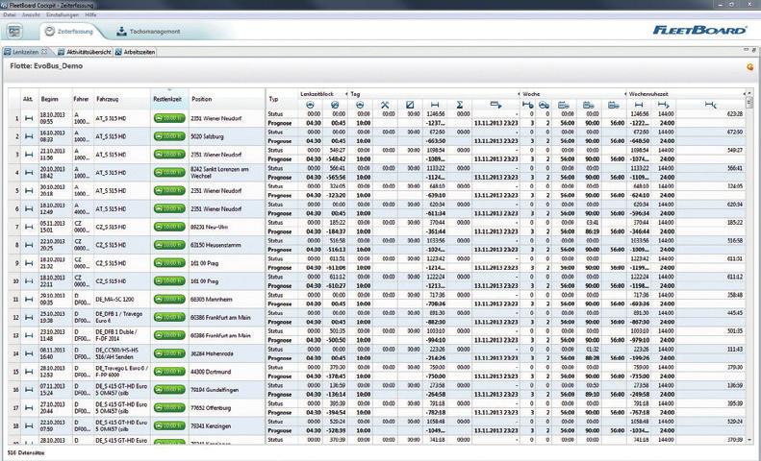Viewport: 761px width, 461px height.
Task: Click Lenkzeitblock break-time column icon
Action: point(335,105)
